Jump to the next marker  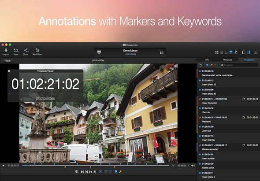(82, 172)
